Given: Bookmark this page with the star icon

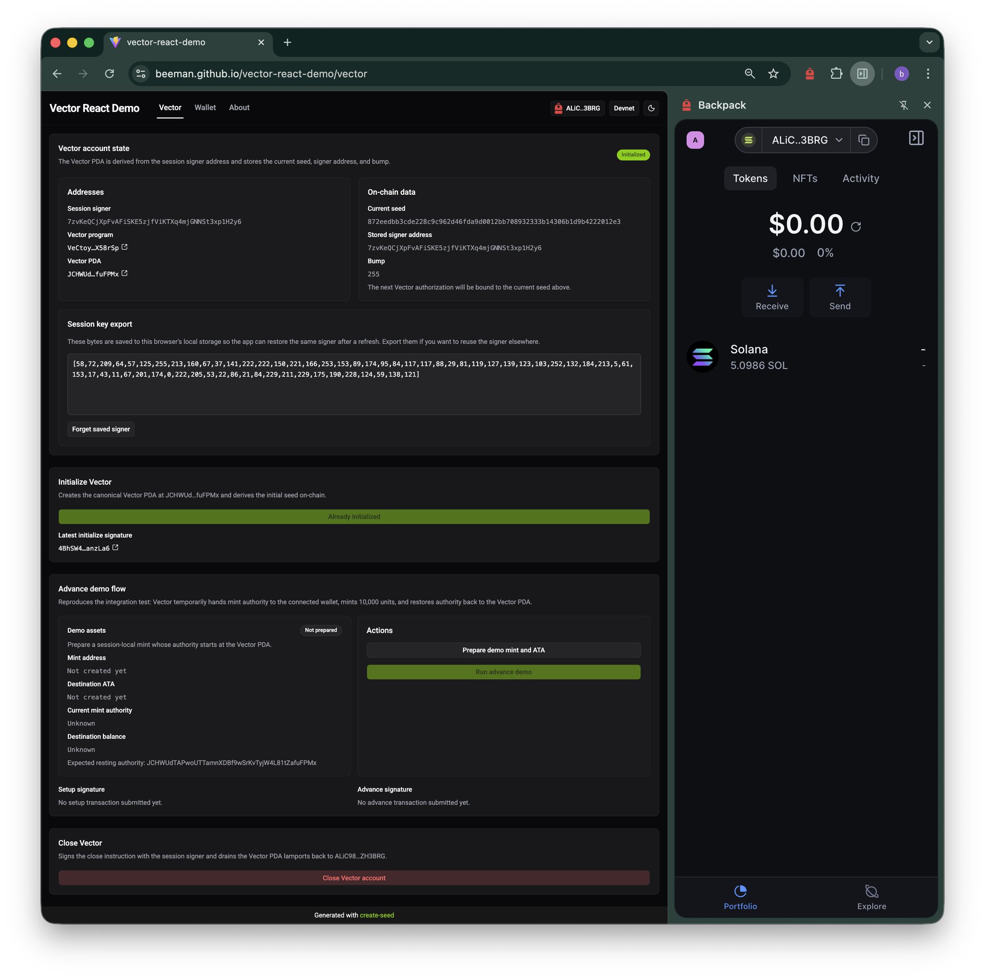Looking at the screenshot, I should 773,74.
